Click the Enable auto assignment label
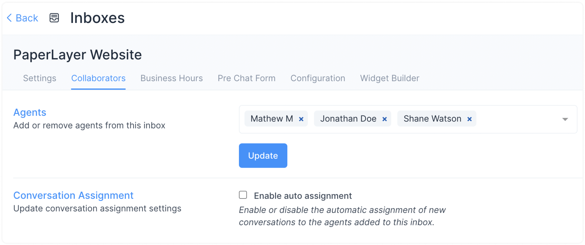The height and width of the screenshot is (245, 585). (x=303, y=196)
